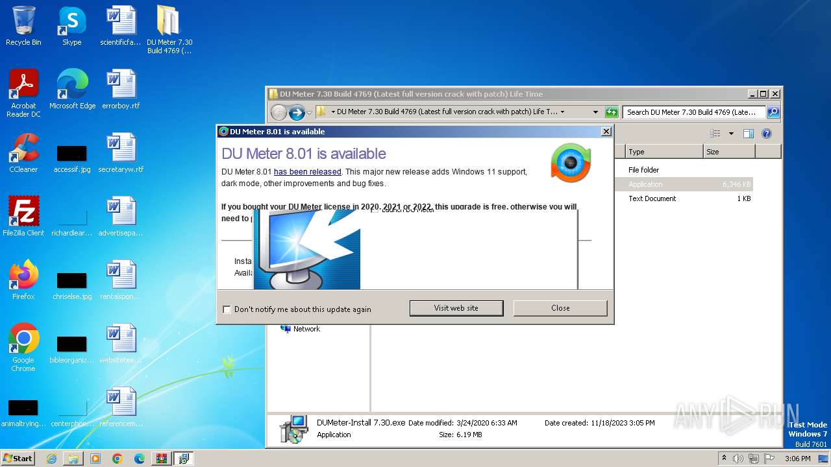Image resolution: width=831 pixels, height=467 pixels.
Task: Close the DU Meter update dialog with X
Action: tap(606, 132)
